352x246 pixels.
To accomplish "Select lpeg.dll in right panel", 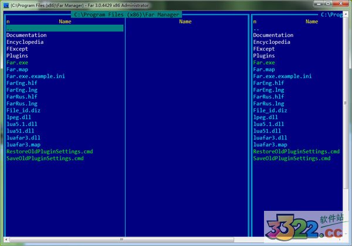I will coord(265,117).
